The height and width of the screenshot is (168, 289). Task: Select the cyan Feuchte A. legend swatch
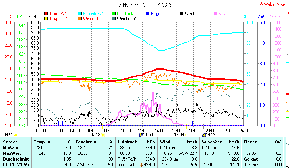pyautogui.click(x=80, y=14)
